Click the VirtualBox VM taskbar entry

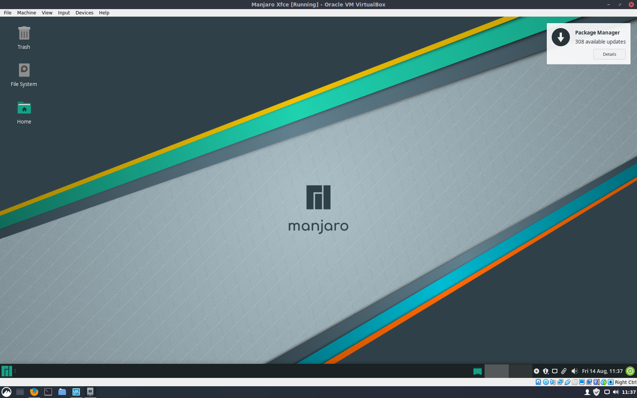tap(90, 392)
